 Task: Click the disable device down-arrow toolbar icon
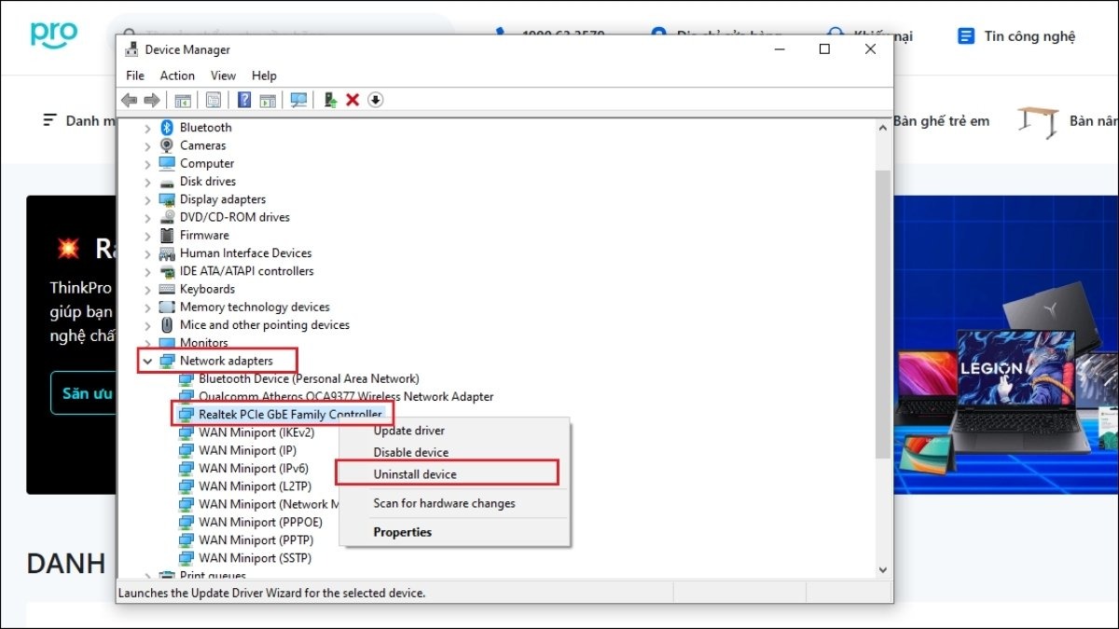tap(376, 100)
